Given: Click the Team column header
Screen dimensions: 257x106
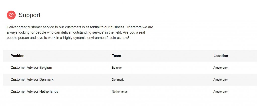Looking at the screenshot, I should [x=116, y=56].
